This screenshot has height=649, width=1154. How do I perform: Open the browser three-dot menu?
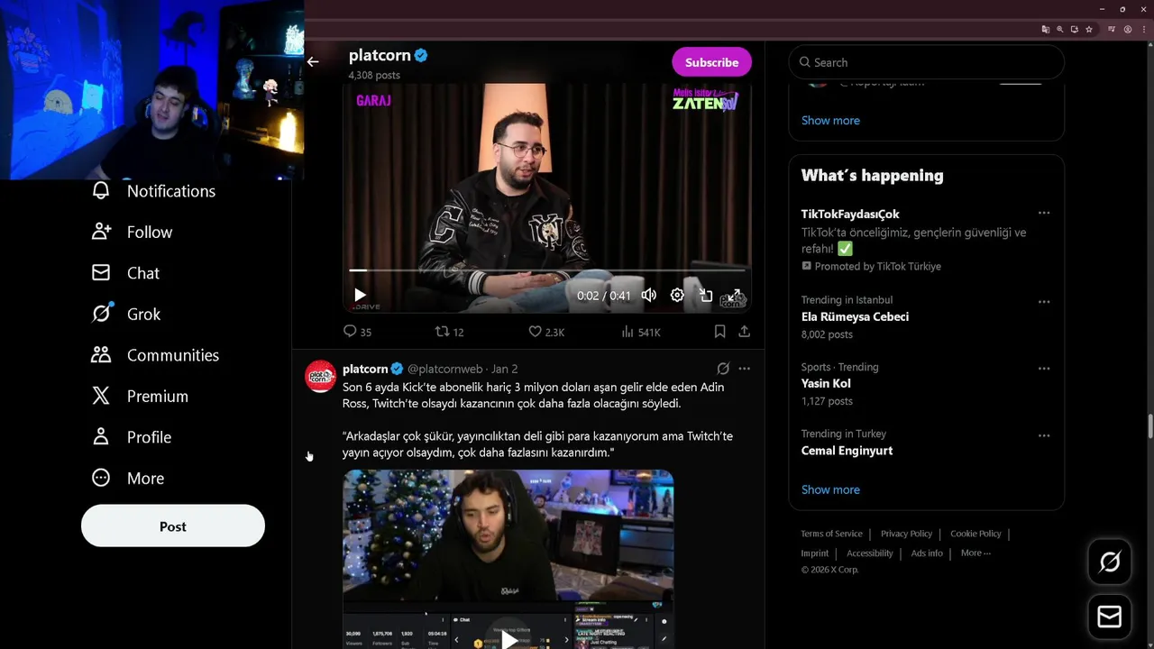tap(1143, 29)
